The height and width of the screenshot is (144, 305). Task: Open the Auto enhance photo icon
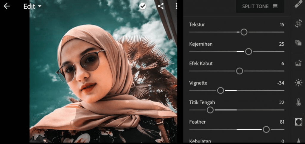(298, 63)
